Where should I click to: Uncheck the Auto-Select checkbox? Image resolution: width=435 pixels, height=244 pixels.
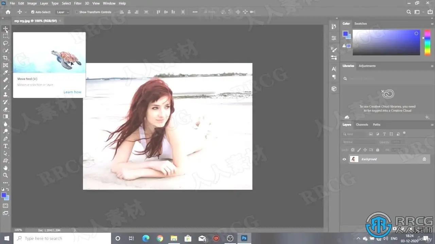33,12
